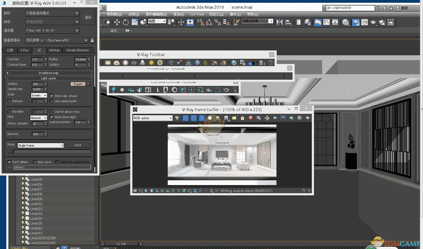Clear the frame buffer image with red X
The height and width of the screenshot is (249, 423).
pos(251,118)
